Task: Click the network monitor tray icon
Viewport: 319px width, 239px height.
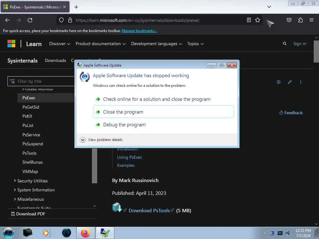Action: pyautogui.click(x=280, y=233)
